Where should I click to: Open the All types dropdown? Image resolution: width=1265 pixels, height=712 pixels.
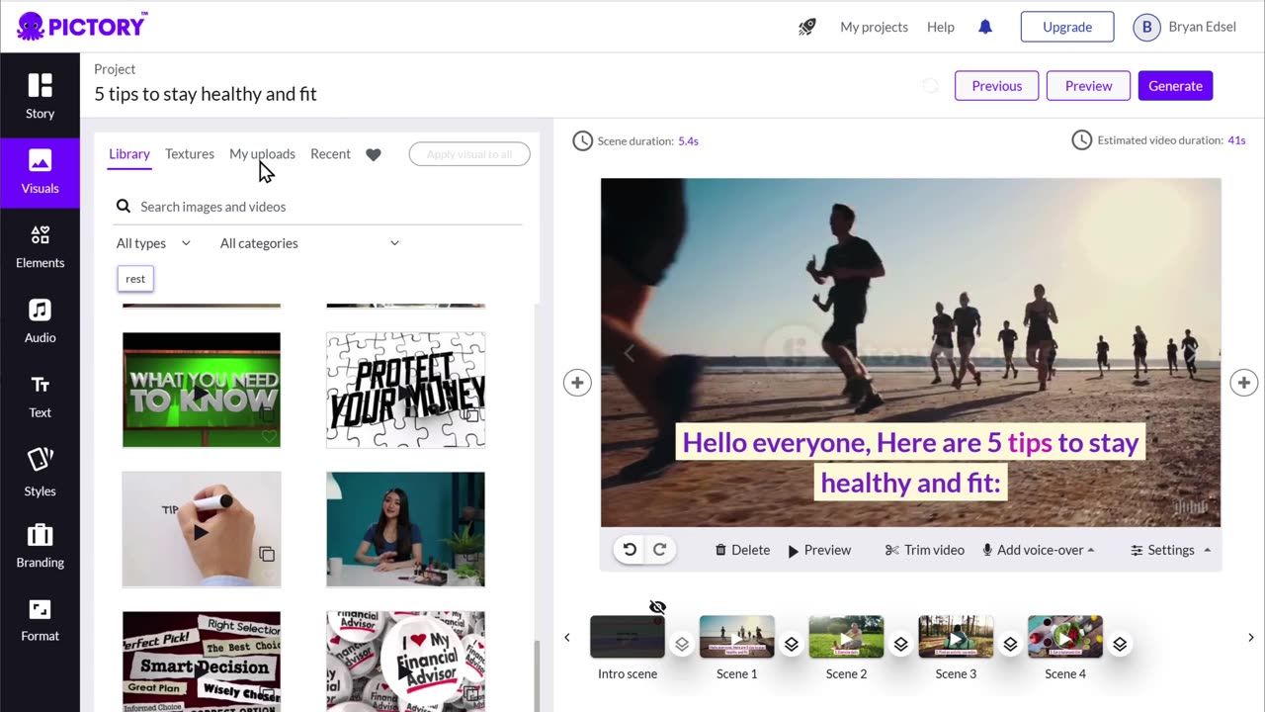pyautogui.click(x=153, y=243)
